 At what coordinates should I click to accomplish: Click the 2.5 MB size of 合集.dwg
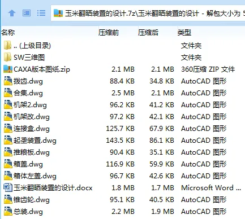tap(123, 93)
